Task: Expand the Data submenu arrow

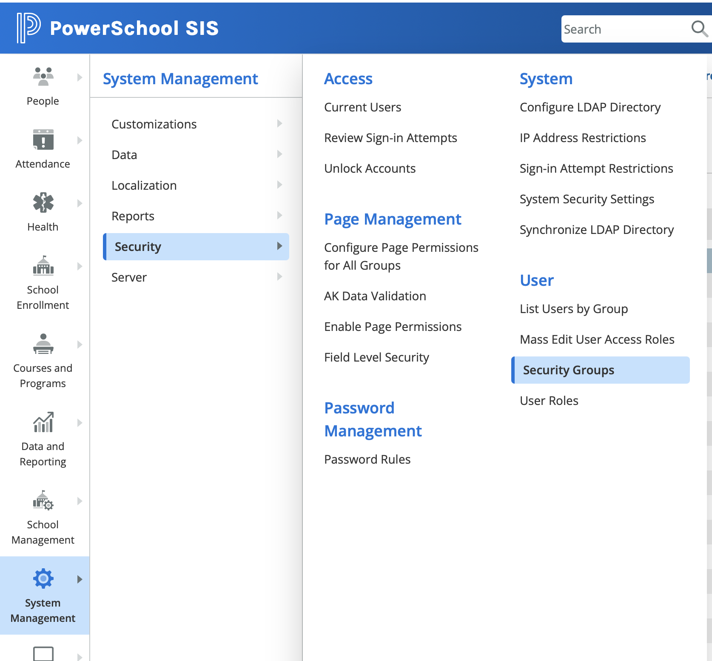Action: [279, 154]
